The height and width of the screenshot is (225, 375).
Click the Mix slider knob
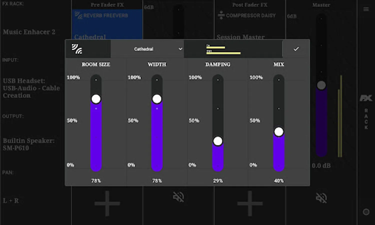point(279,132)
